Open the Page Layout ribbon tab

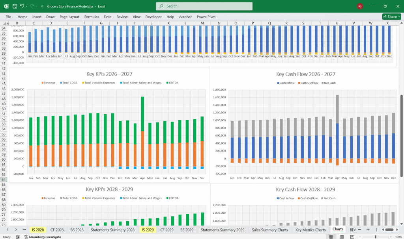(x=69, y=17)
